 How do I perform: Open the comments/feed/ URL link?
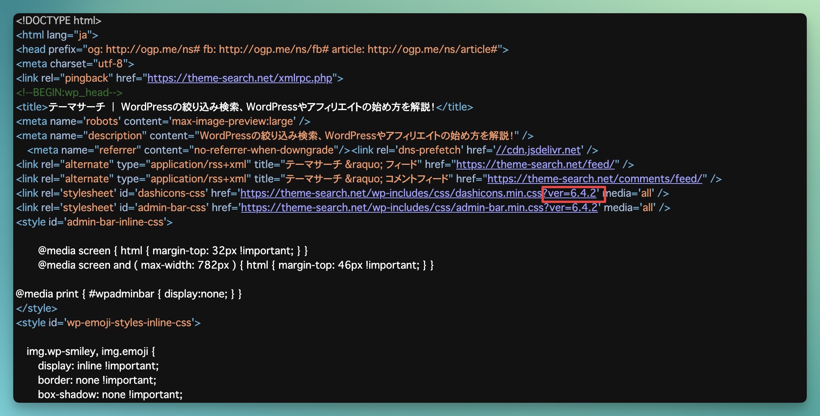595,179
